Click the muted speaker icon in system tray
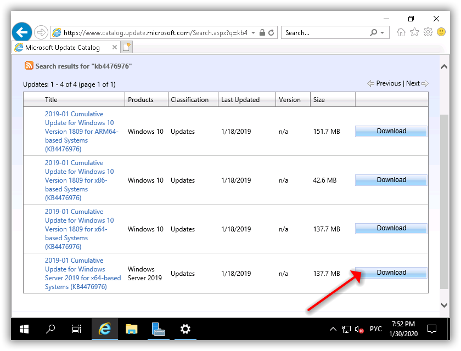Screen dimensions: 461x351 coord(359,330)
